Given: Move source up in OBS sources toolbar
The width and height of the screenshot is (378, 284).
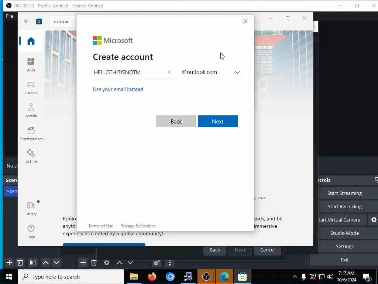Looking at the screenshot, I should [119, 263].
